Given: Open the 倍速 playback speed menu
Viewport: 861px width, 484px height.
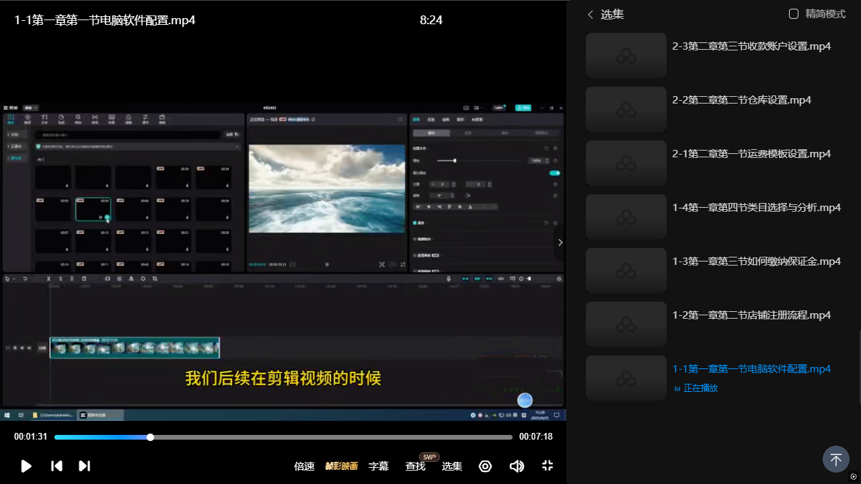Looking at the screenshot, I should 304,466.
